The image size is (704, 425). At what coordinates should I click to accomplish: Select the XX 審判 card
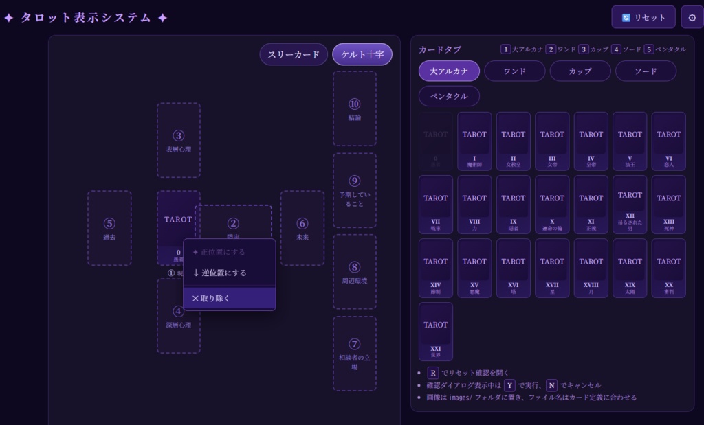click(x=668, y=268)
